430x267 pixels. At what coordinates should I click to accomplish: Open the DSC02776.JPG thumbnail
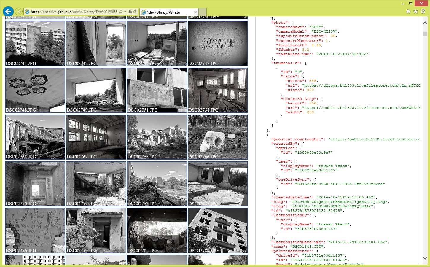coord(35,231)
